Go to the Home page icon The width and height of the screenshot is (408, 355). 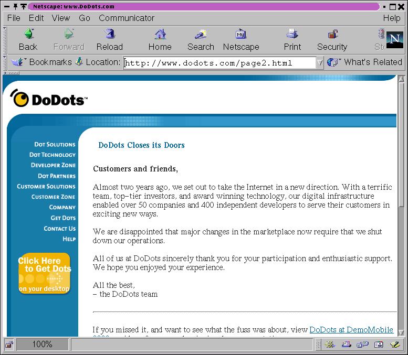160,34
